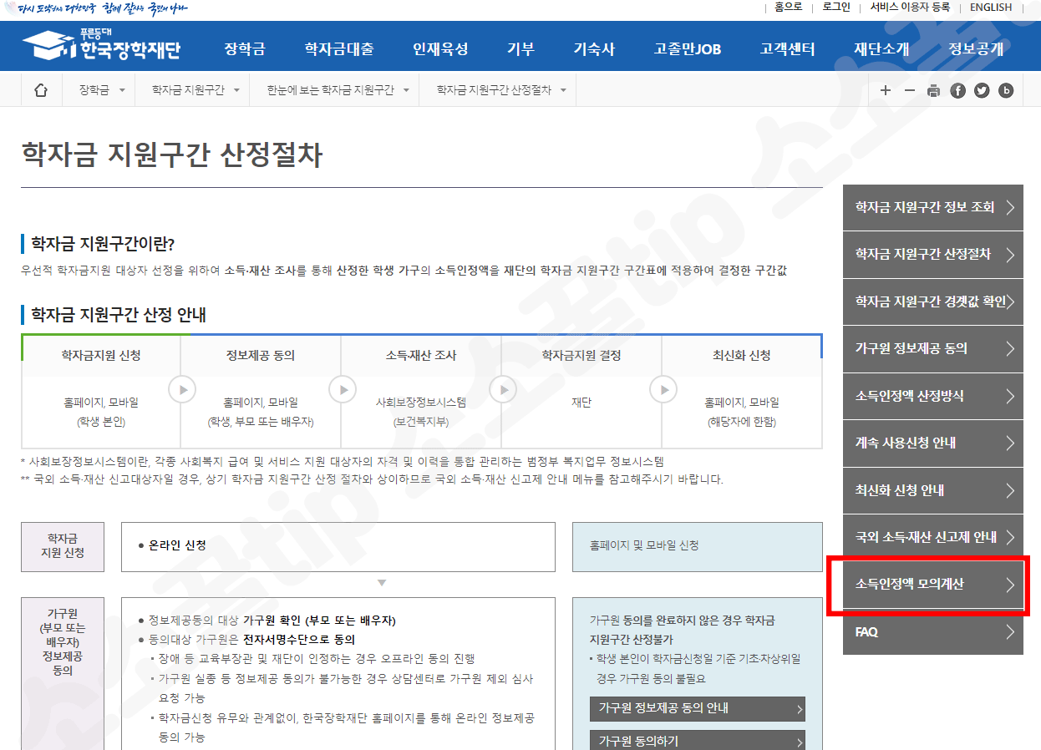Image resolution: width=1041 pixels, height=750 pixels.
Task: Share the page via the Facebook icon
Action: point(957,89)
